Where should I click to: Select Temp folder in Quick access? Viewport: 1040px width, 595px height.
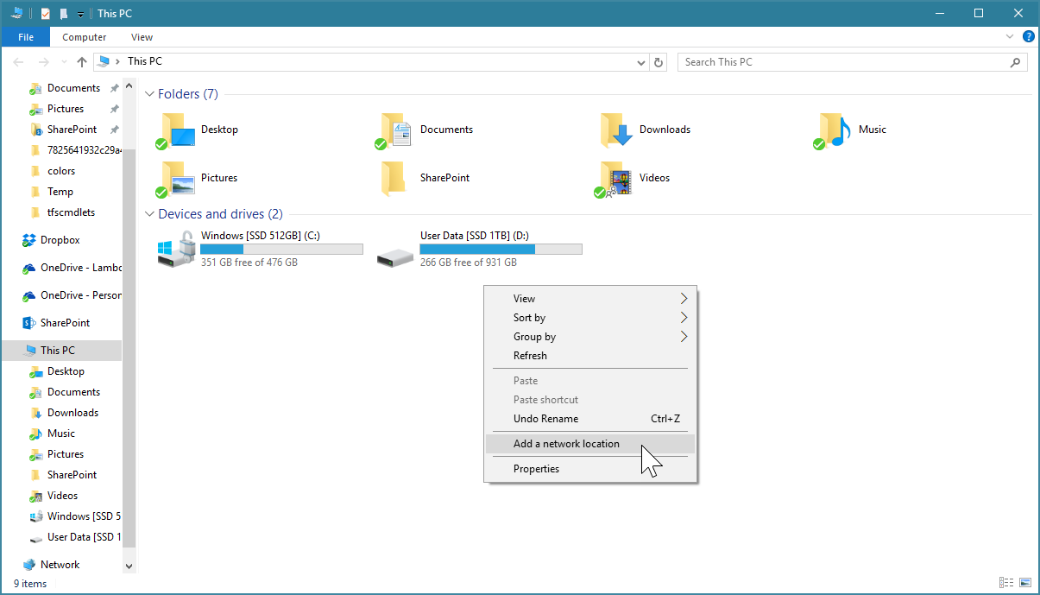(61, 192)
